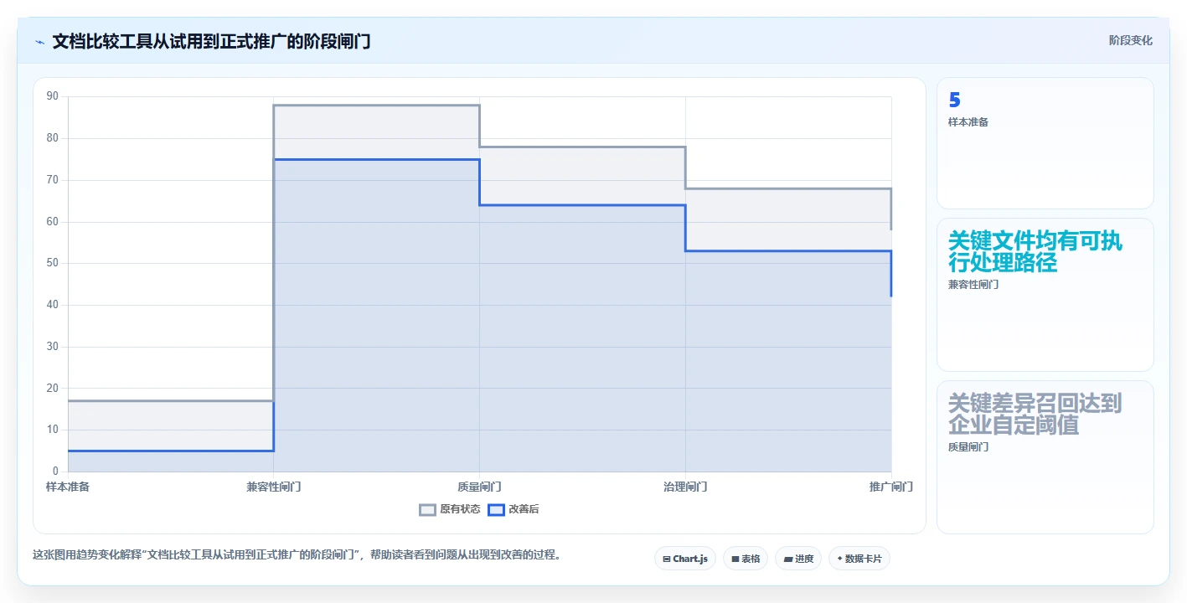Click the lightning icon beside the title
This screenshot has width=1187, height=603.
point(39,42)
